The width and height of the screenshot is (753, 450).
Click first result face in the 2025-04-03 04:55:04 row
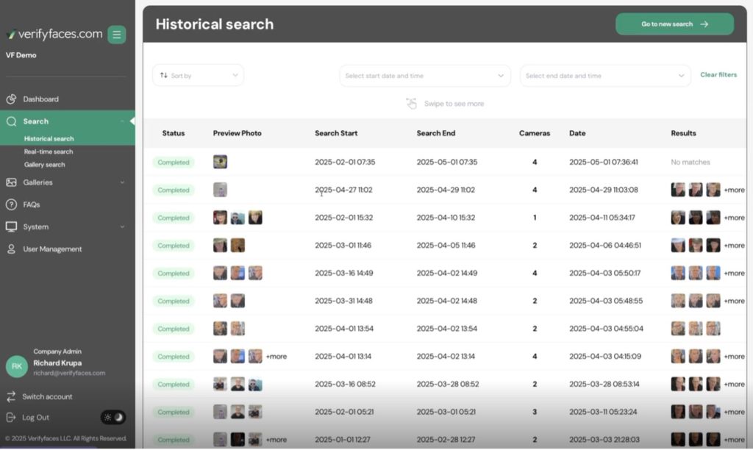[x=678, y=329]
